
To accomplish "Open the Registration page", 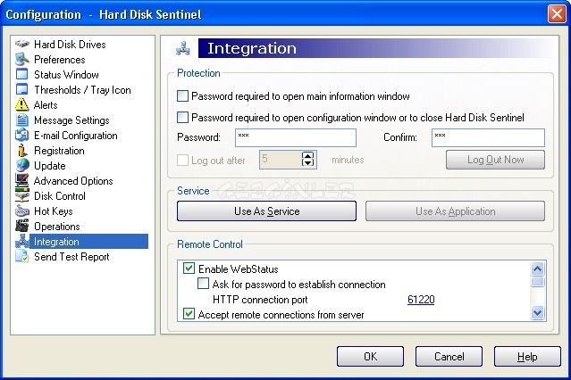I will [x=59, y=151].
